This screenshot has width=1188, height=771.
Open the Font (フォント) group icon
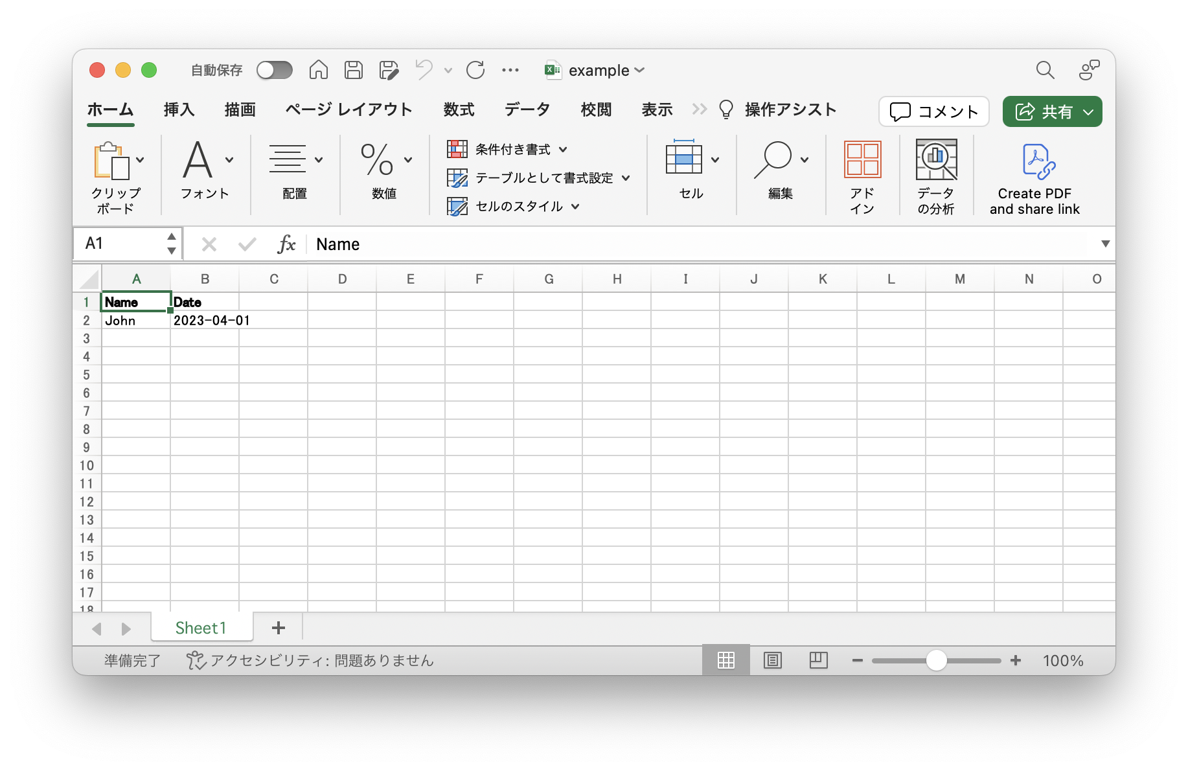pyautogui.click(x=198, y=159)
